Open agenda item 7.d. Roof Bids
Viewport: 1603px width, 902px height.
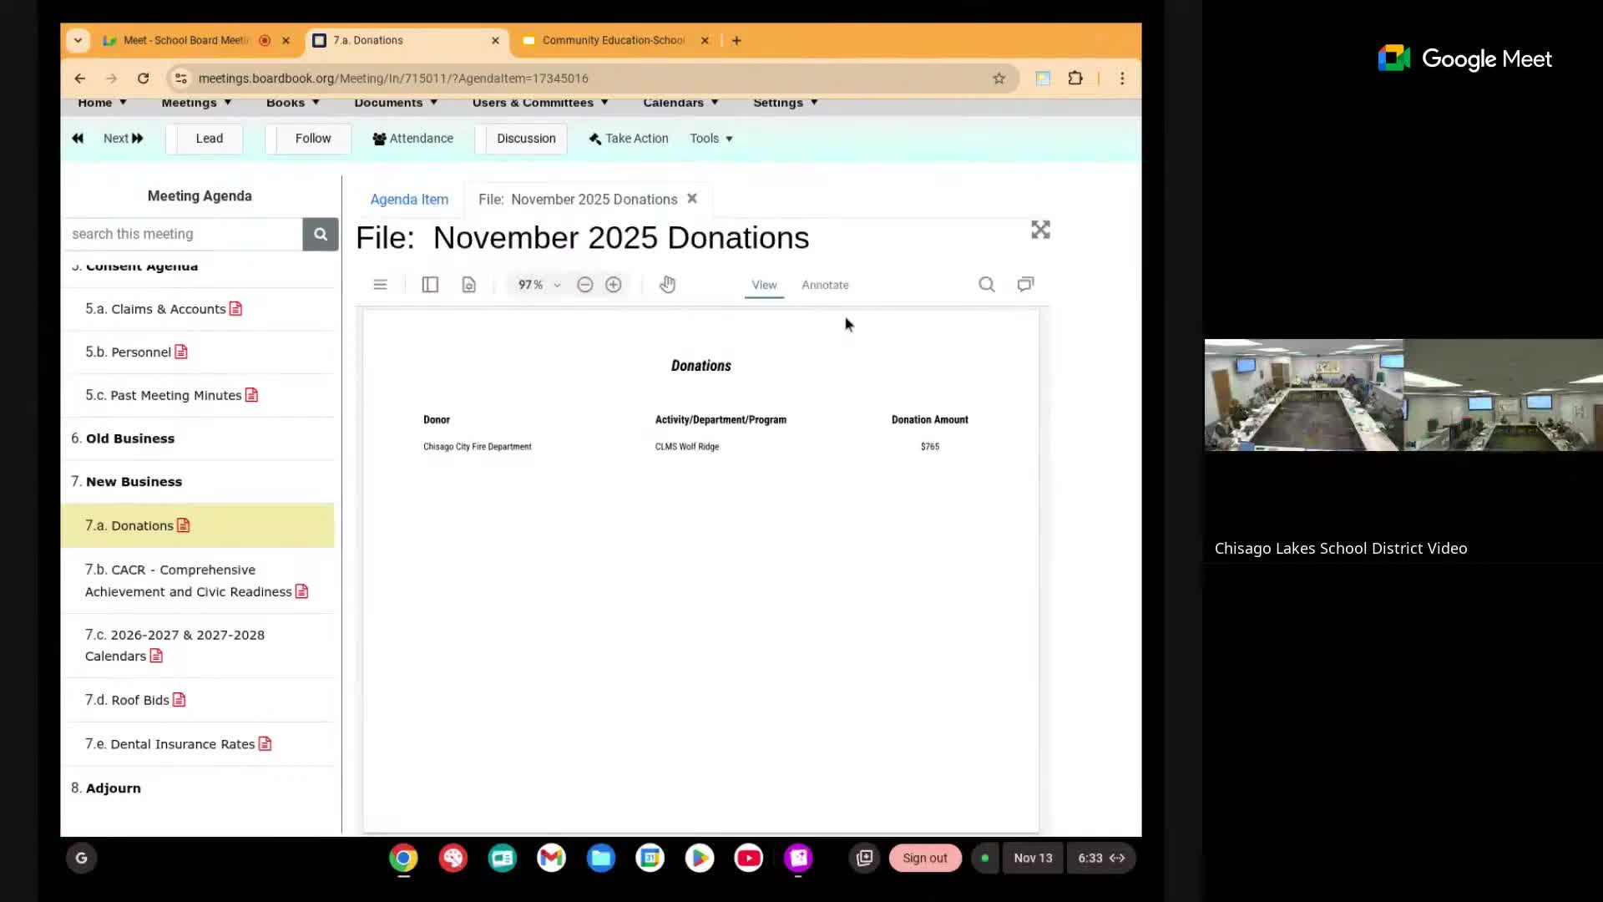[x=128, y=700]
